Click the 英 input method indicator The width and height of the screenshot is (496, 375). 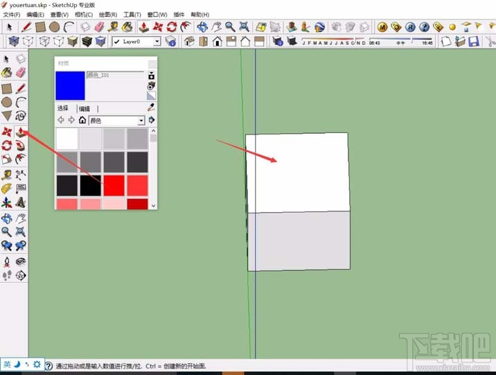7,364
